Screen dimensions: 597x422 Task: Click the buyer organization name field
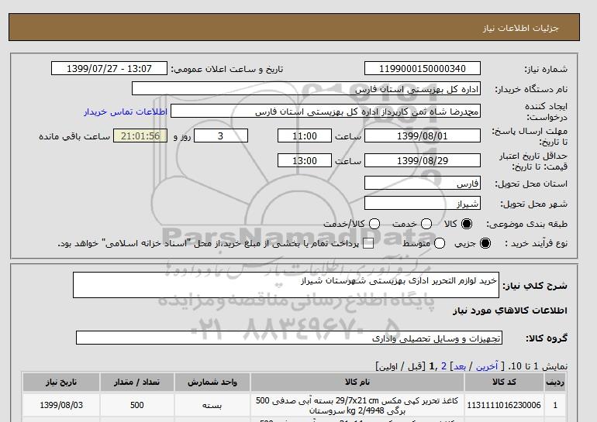point(306,88)
